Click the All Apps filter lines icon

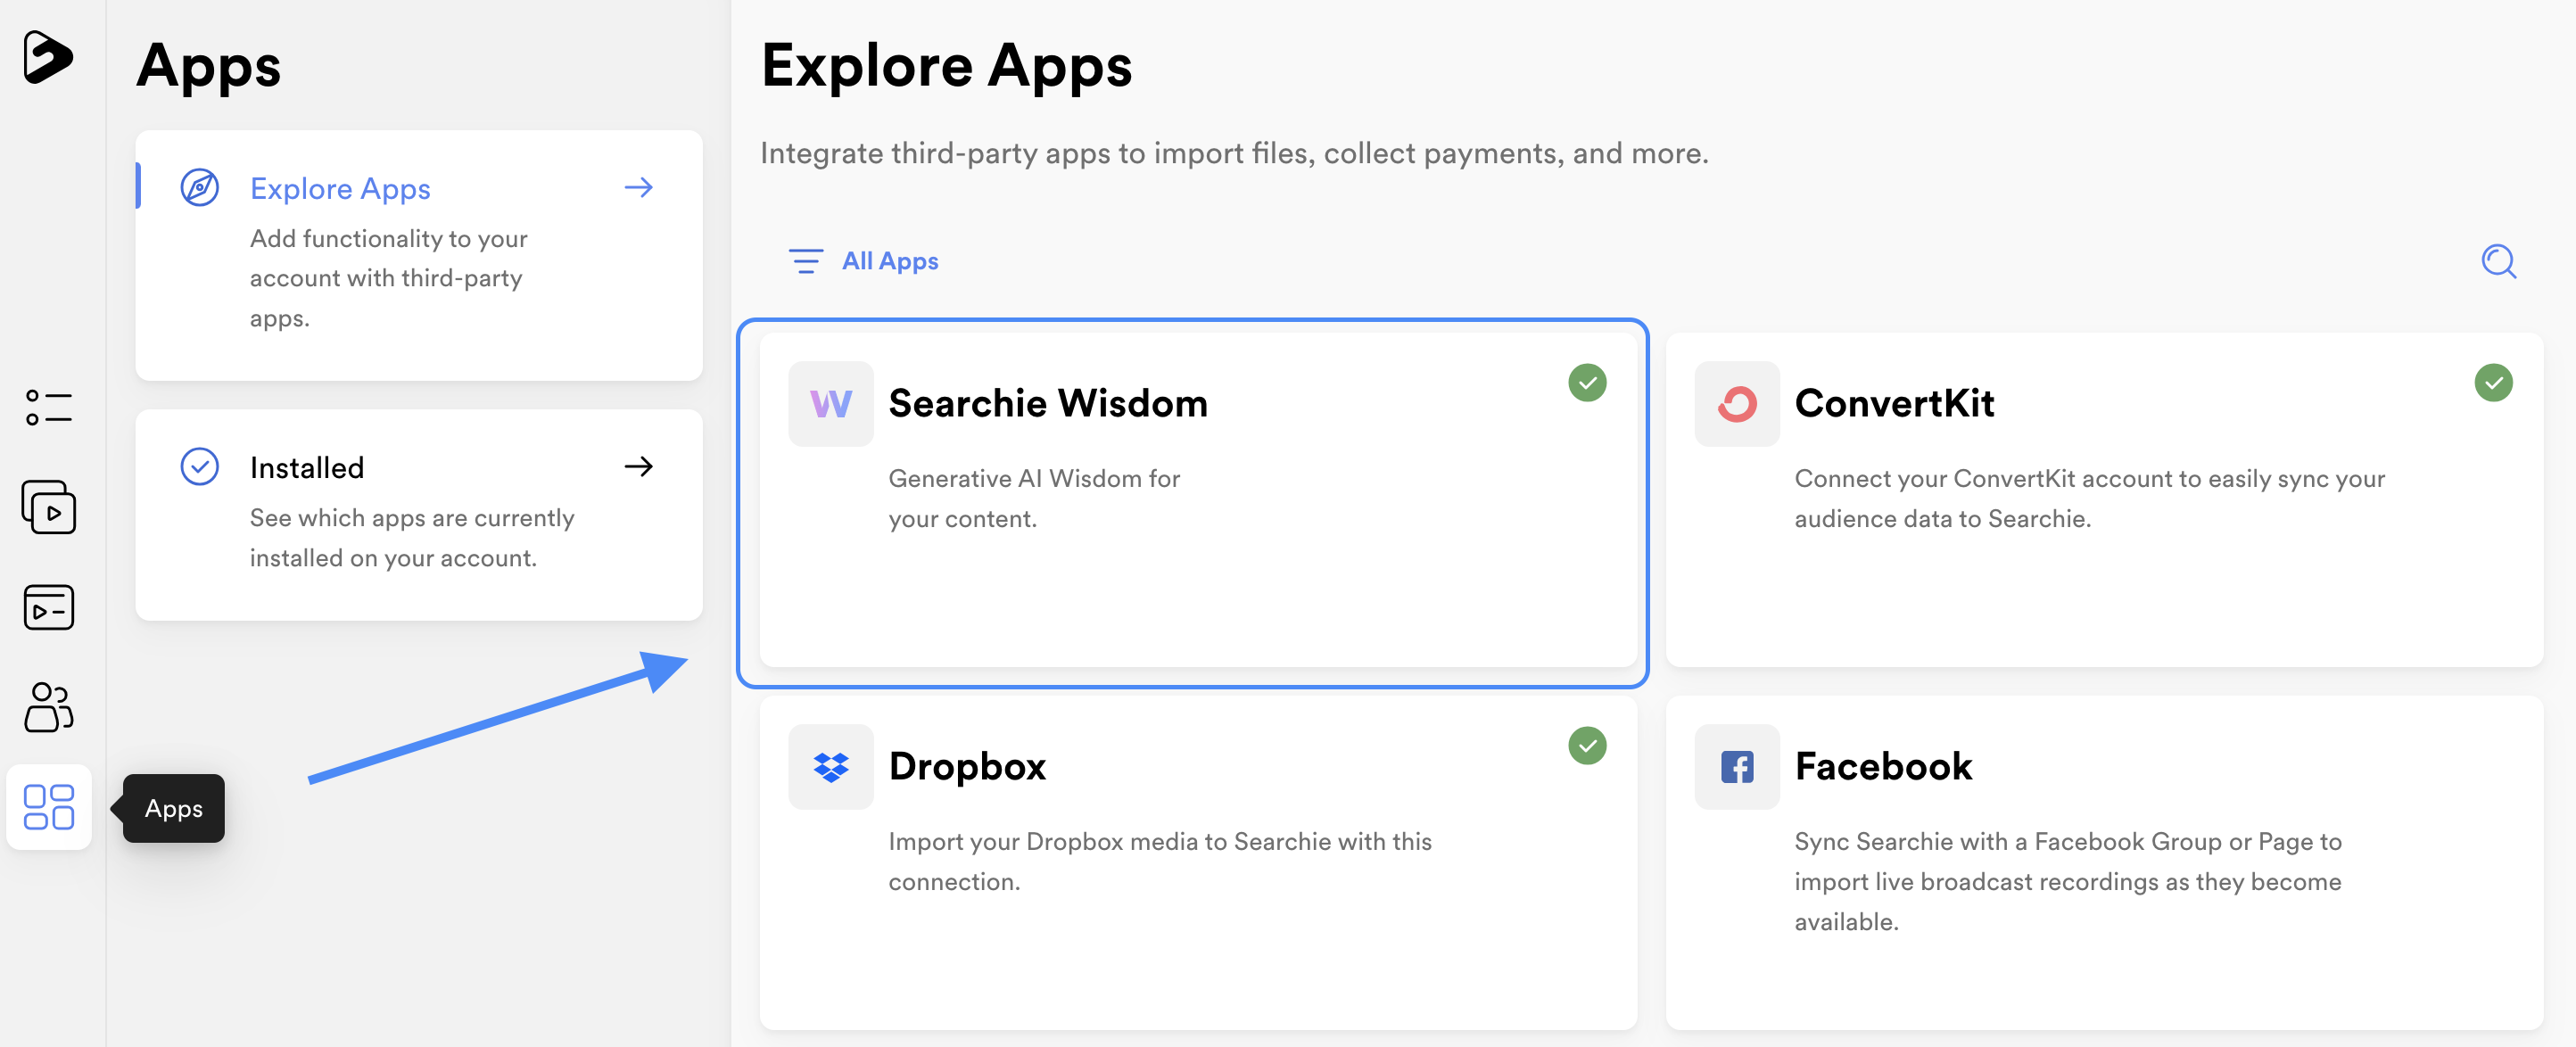point(805,261)
